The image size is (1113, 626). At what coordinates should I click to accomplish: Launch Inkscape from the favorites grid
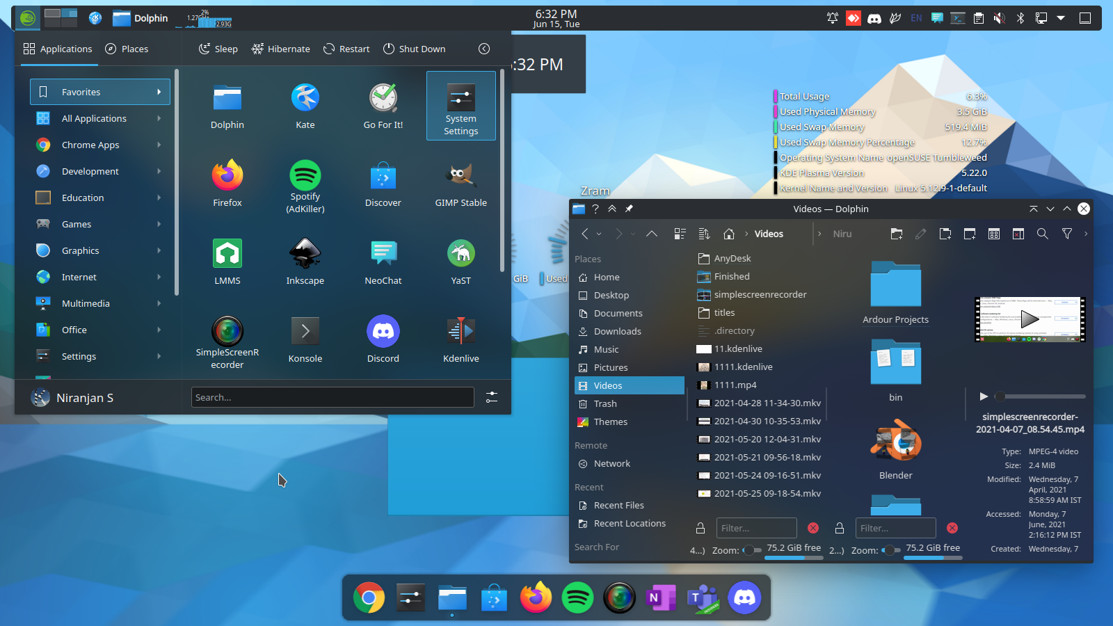tap(305, 263)
